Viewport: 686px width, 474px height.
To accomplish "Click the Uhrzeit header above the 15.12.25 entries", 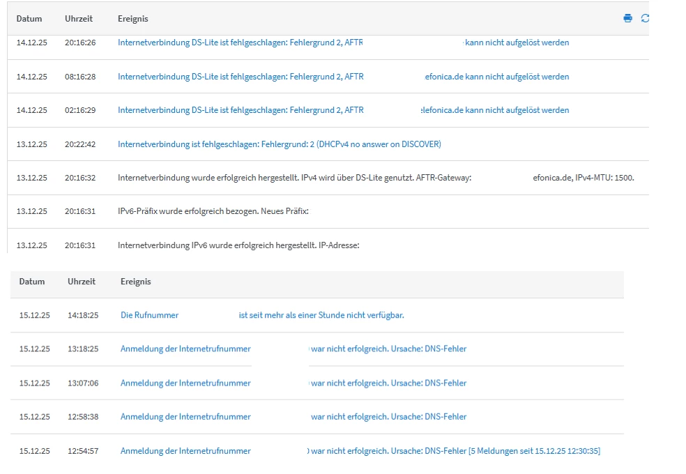I will (82, 282).
